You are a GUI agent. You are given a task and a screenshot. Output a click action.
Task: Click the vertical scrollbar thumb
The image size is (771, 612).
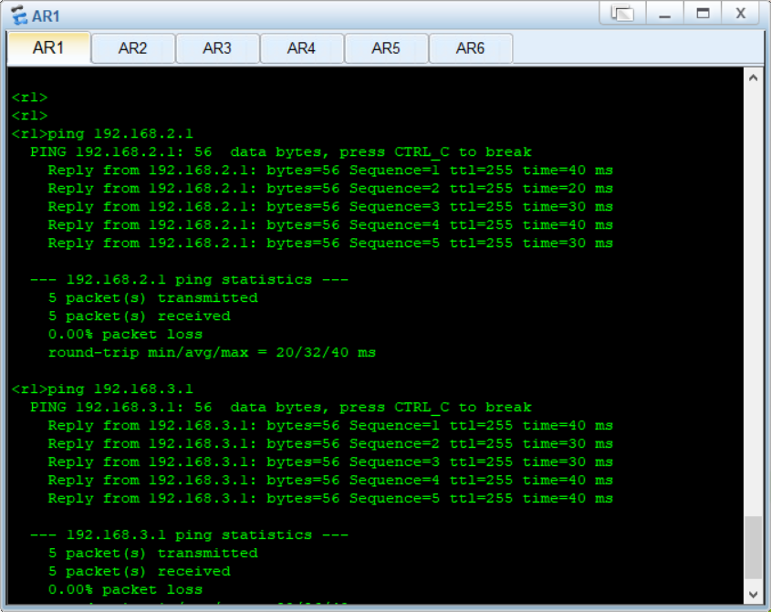pyautogui.click(x=754, y=547)
